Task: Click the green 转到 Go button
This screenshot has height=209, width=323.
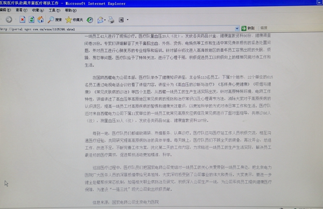Action: [x=248, y=28]
